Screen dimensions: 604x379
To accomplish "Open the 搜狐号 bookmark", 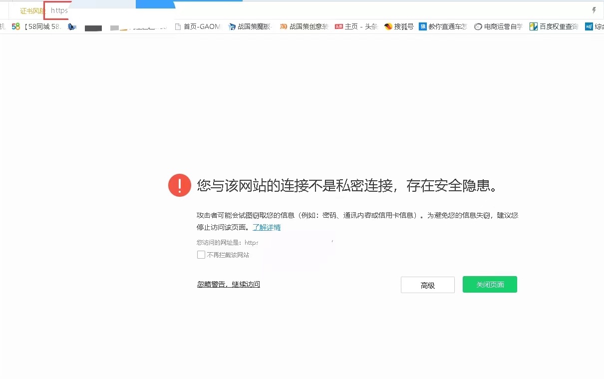I will (398, 26).
